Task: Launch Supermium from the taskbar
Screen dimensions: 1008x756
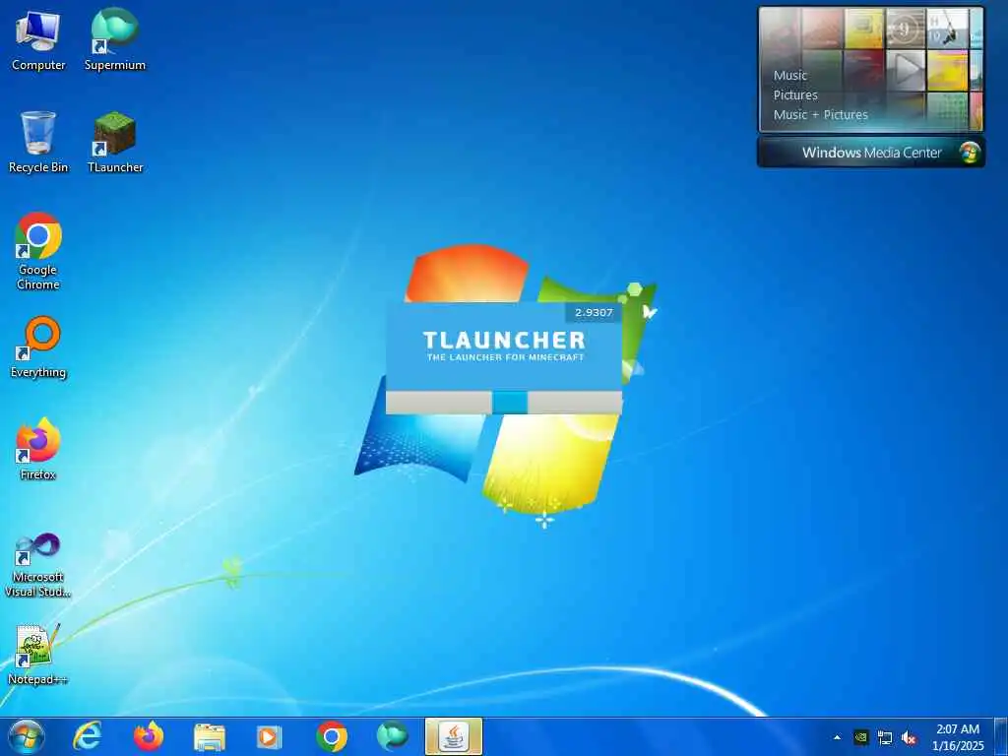Action: [x=392, y=736]
